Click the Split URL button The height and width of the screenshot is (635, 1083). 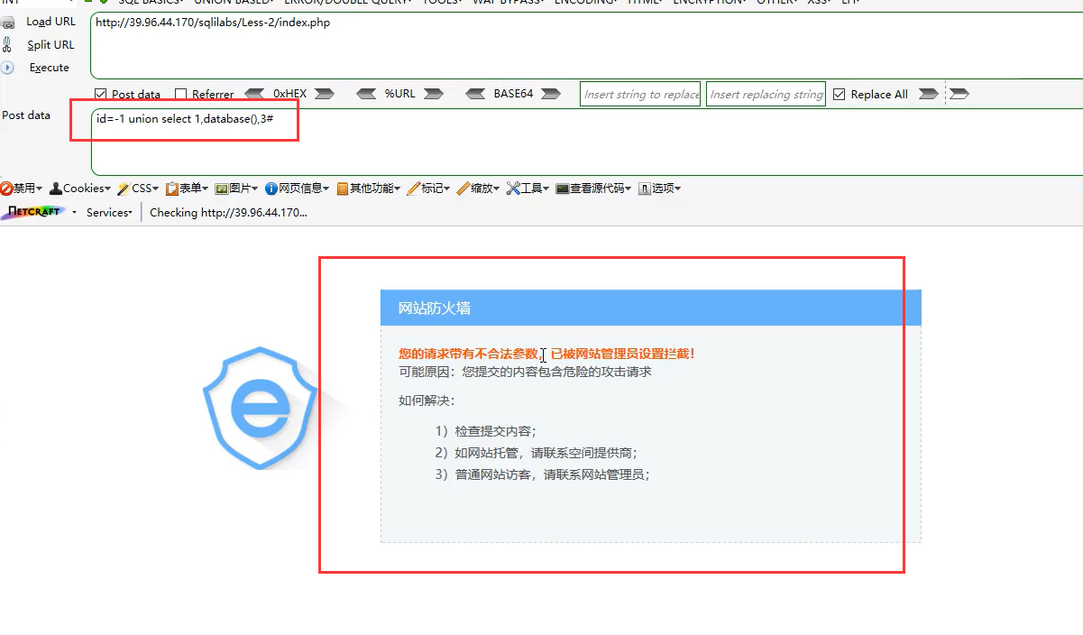point(41,44)
